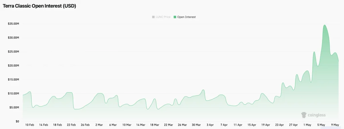Click the 18 Mar date label
The width and height of the screenshot is (344, 129).
point(155,125)
